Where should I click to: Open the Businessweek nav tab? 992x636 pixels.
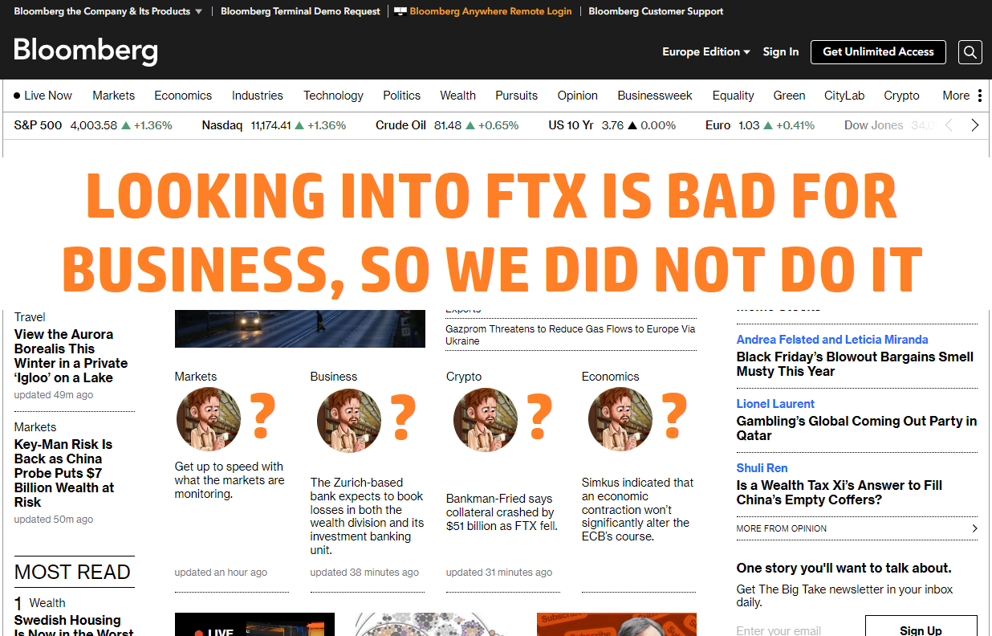point(655,96)
